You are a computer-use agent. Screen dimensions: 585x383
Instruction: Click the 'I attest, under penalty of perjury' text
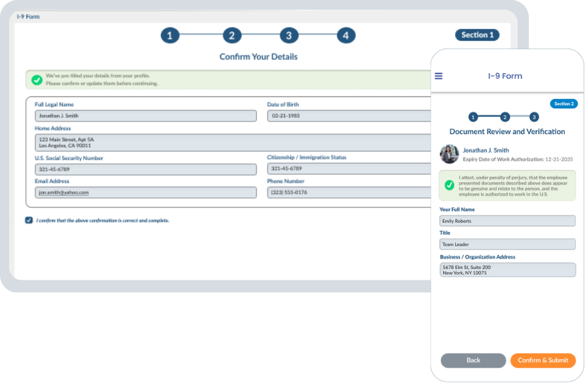point(513,186)
